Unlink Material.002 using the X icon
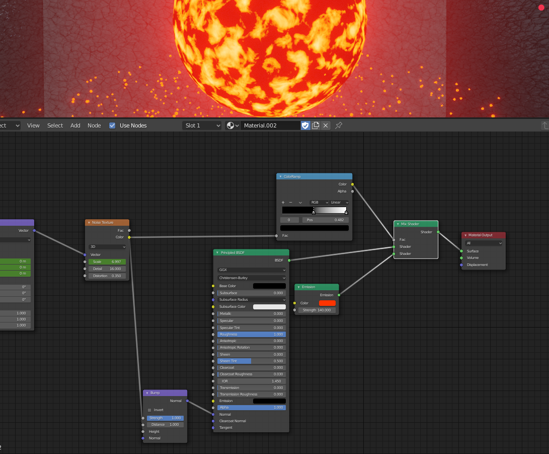The width and height of the screenshot is (549, 454). [326, 125]
